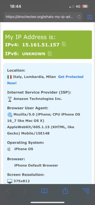Tap the globe icon next to the User Agent

[10, 115]
